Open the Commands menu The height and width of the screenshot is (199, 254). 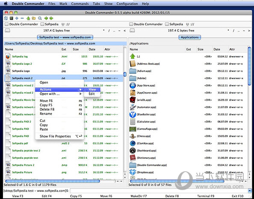pos(80,3)
